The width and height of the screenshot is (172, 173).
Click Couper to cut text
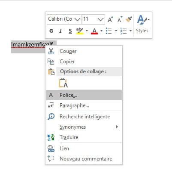tap(84, 51)
